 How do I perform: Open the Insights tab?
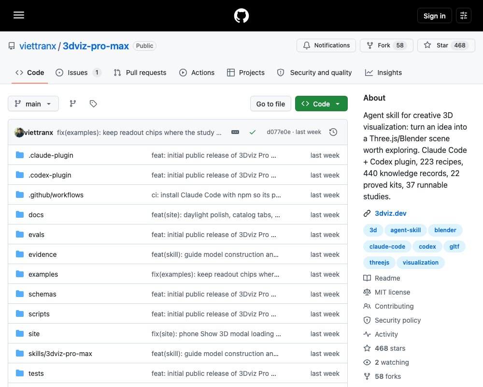pyautogui.click(x=384, y=73)
